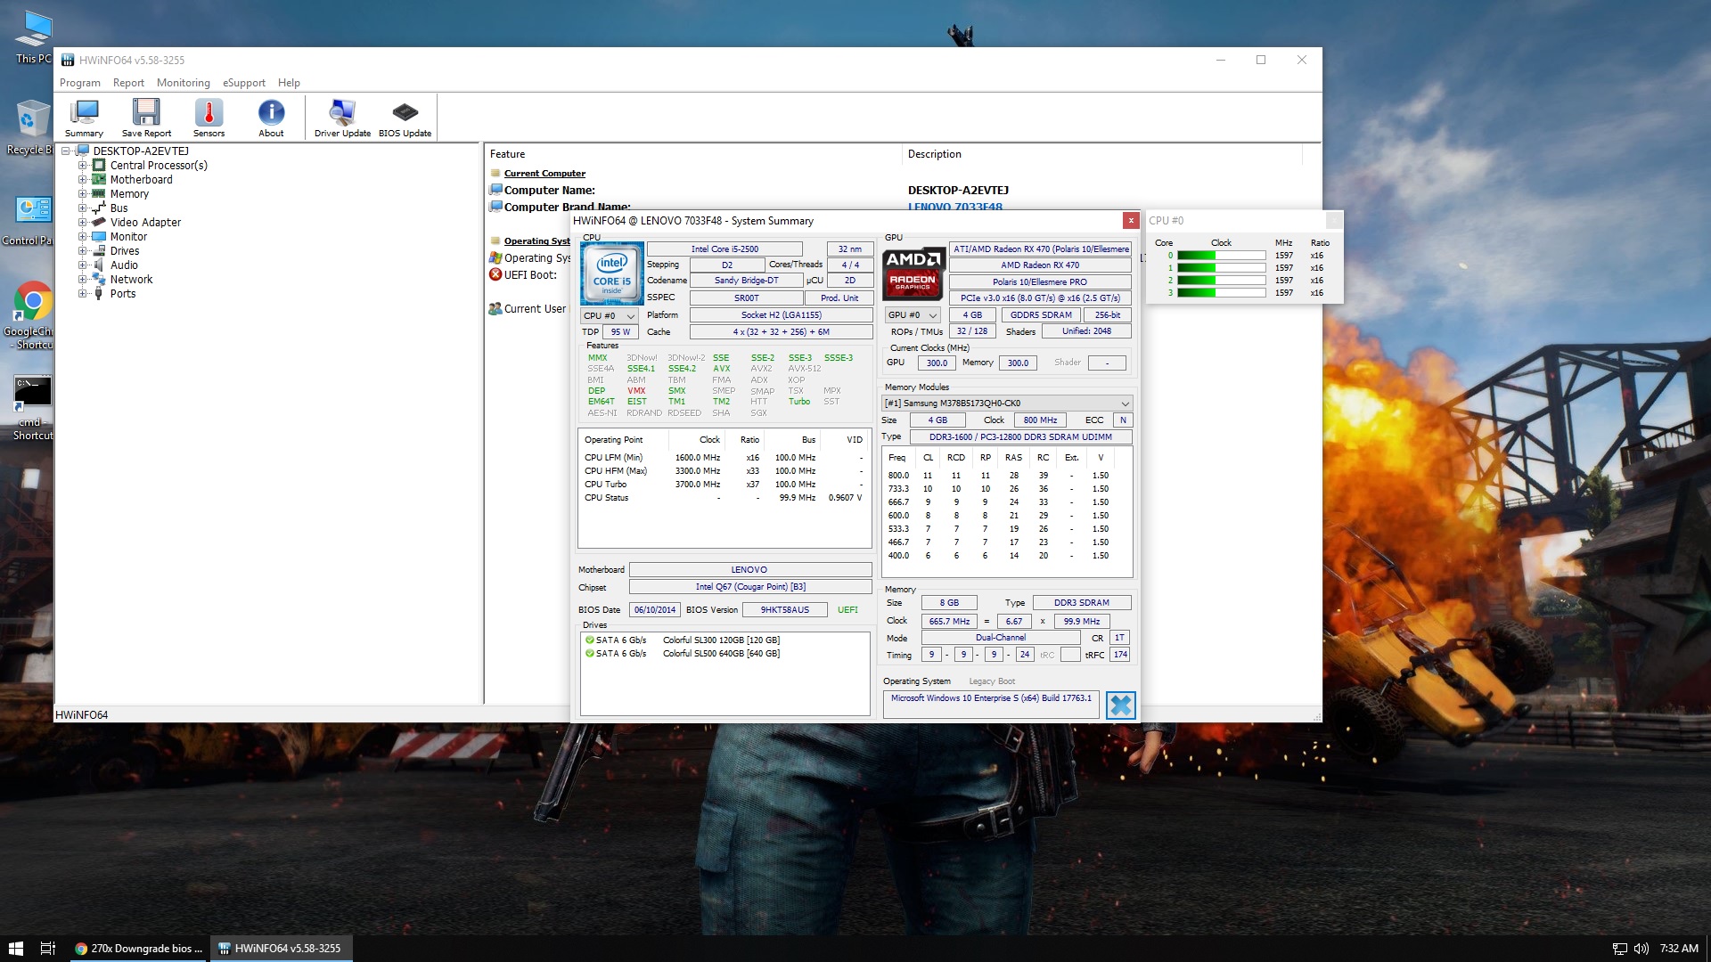This screenshot has height=962, width=1711.
Task: Expand the Memory tree node
Action: (82, 194)
